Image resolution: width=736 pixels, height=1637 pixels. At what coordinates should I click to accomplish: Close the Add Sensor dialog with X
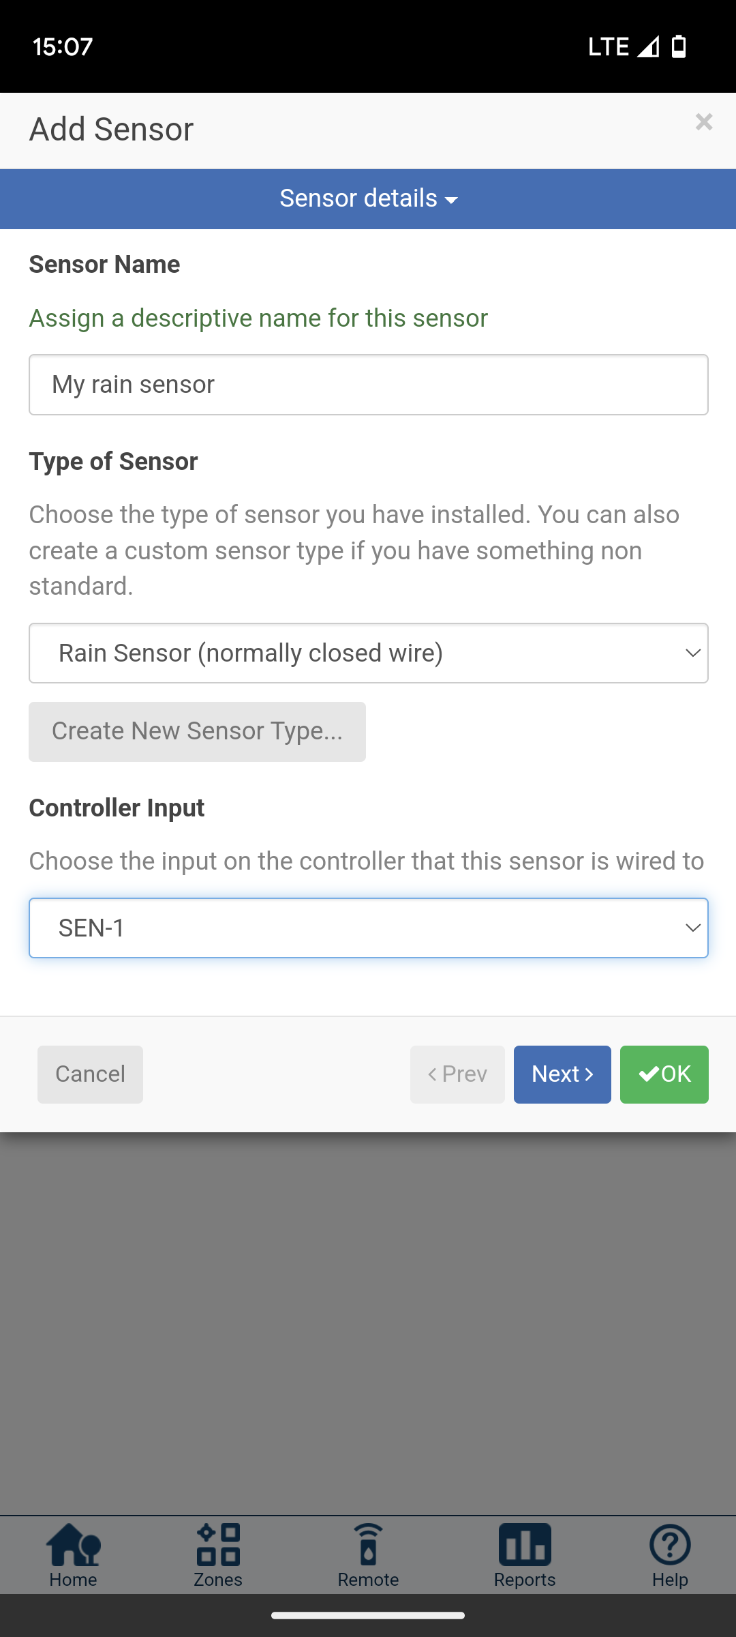point(704,122)
